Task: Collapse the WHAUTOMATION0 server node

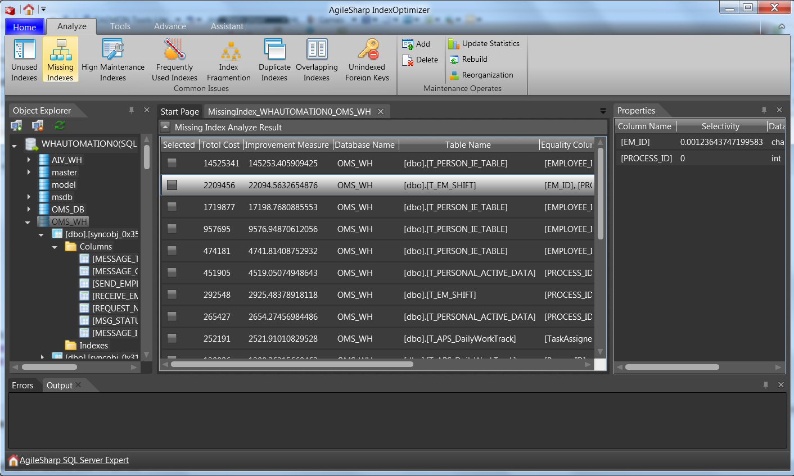Action: click(x=15, y=146)
